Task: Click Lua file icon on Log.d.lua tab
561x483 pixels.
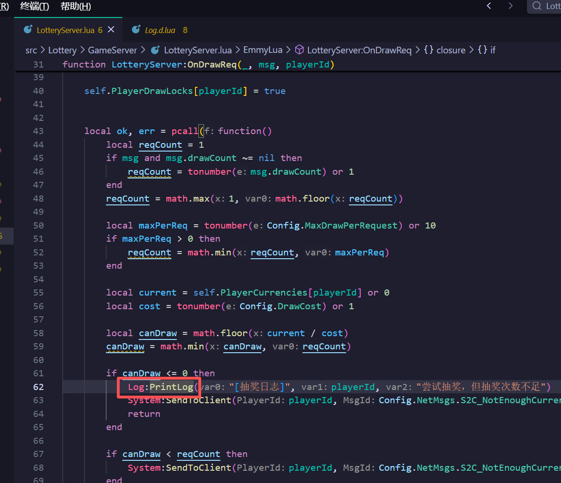Action: click(136, 30)
